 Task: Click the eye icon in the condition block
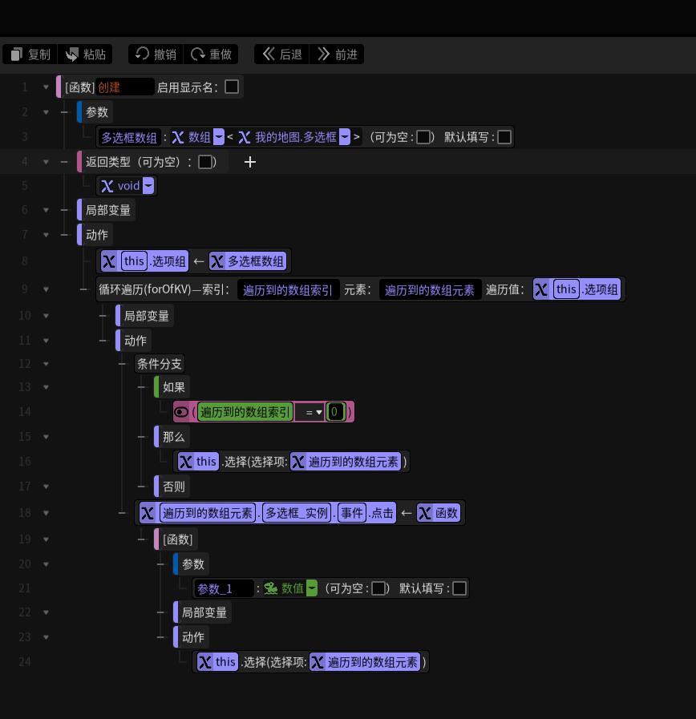coord(181,412)
